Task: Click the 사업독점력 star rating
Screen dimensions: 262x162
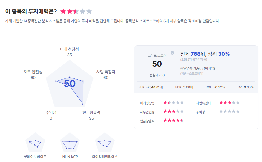Action: [229, 102]
